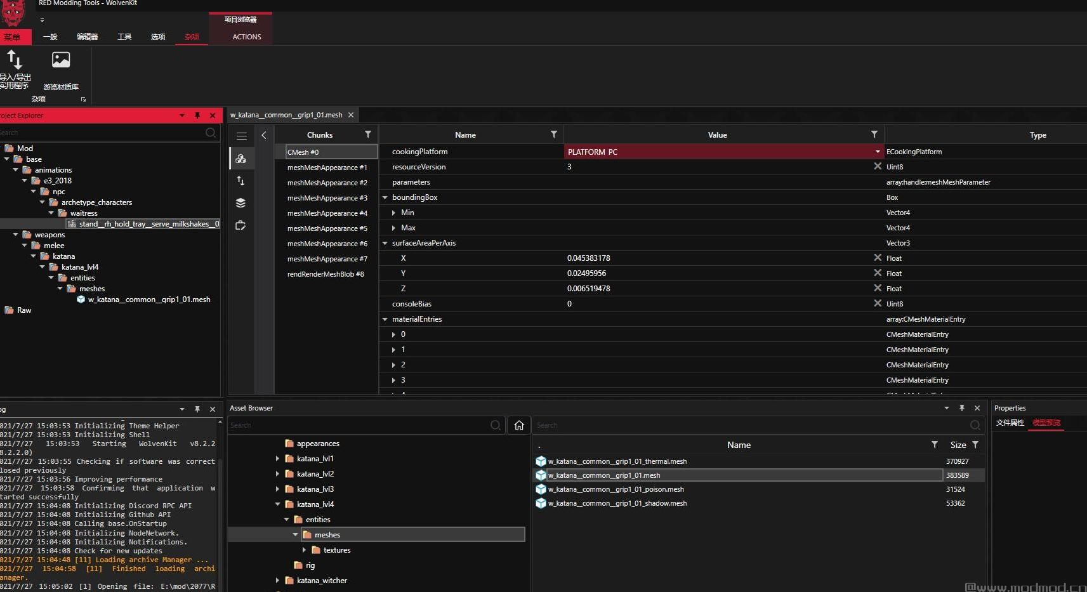This screenshot has height=592, width=1087.
Task: Select the import/export arrows sidebar icon
Action: [x=240, y=181]
